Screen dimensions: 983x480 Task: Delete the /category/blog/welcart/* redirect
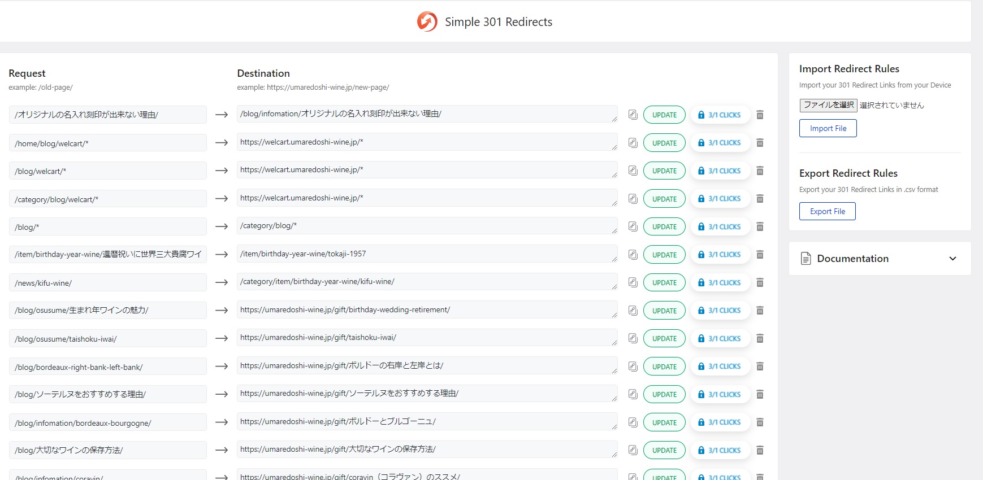click(760, 199)
